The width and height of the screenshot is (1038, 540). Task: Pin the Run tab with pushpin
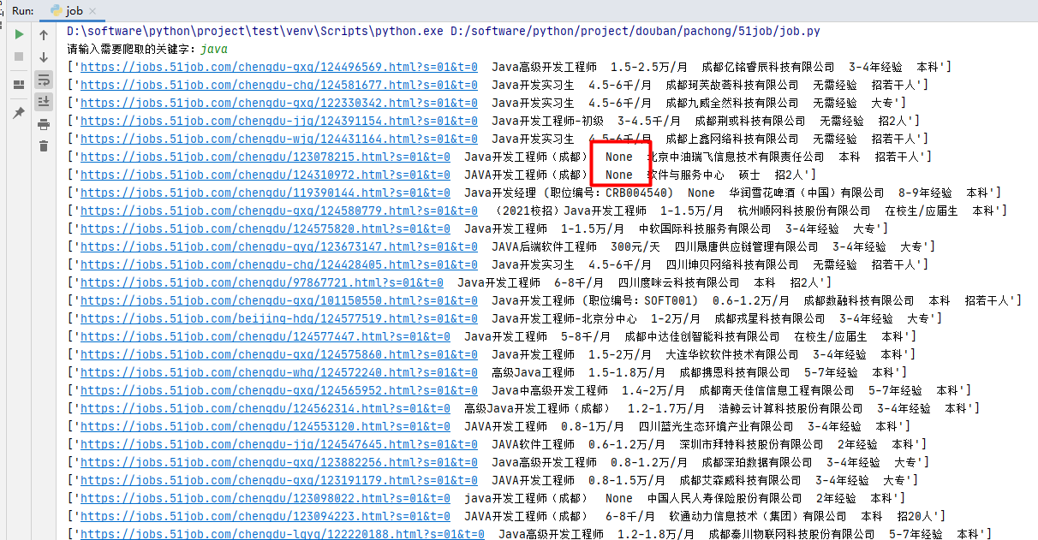tap(18, 113)
